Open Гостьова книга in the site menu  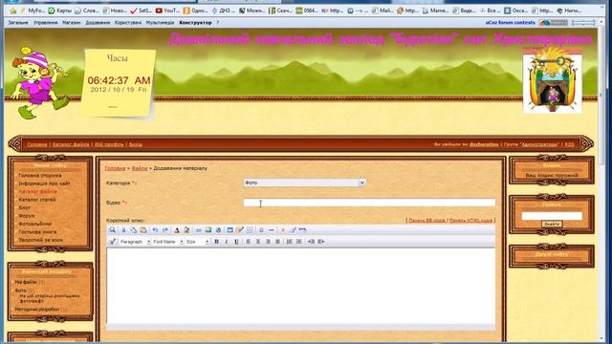37,231
